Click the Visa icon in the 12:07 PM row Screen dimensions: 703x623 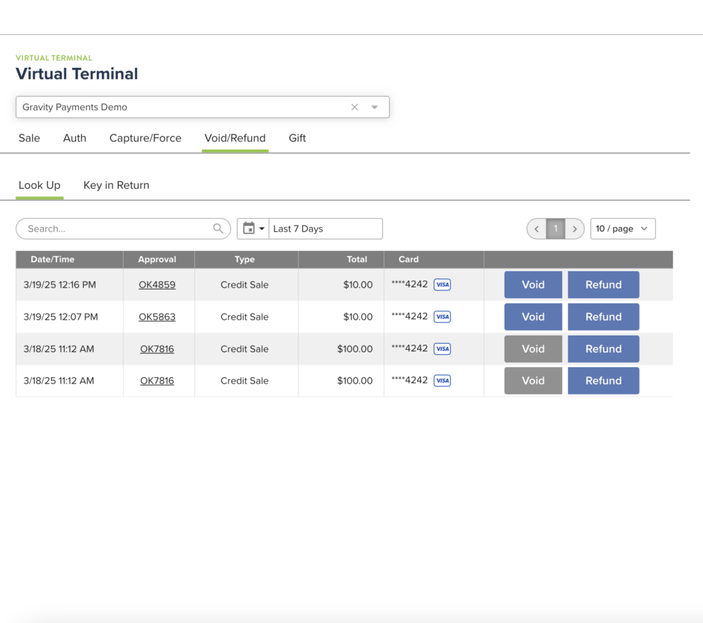(x=442, y=317)
